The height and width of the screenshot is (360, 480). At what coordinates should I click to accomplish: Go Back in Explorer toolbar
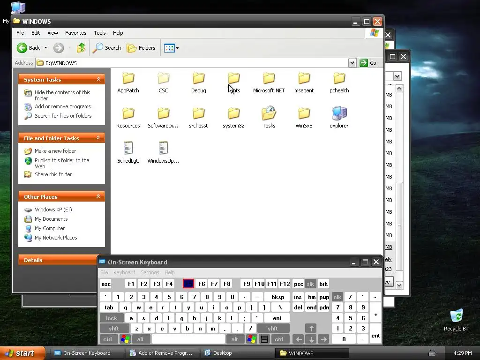(28, 48)
